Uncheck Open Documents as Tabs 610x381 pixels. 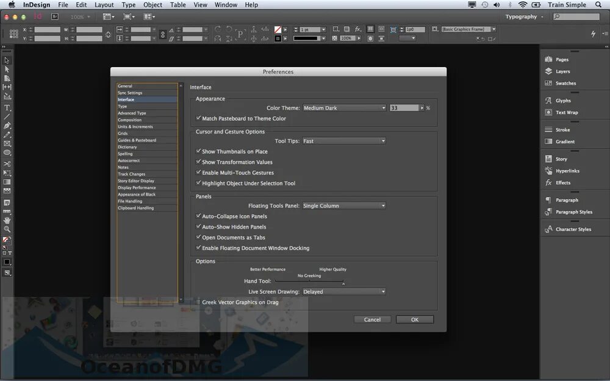198,237
